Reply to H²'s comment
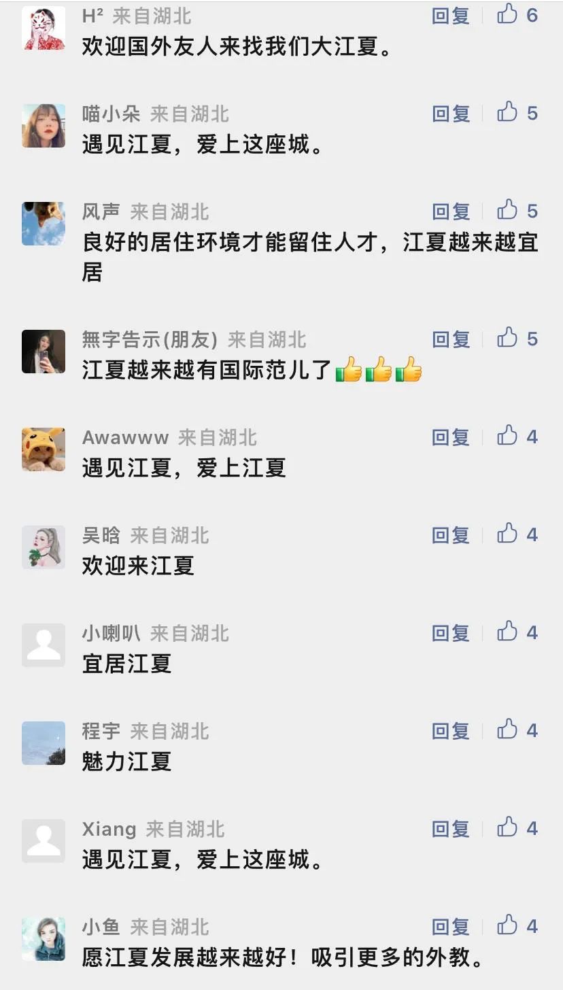The image size is (563, 990). 451,16
